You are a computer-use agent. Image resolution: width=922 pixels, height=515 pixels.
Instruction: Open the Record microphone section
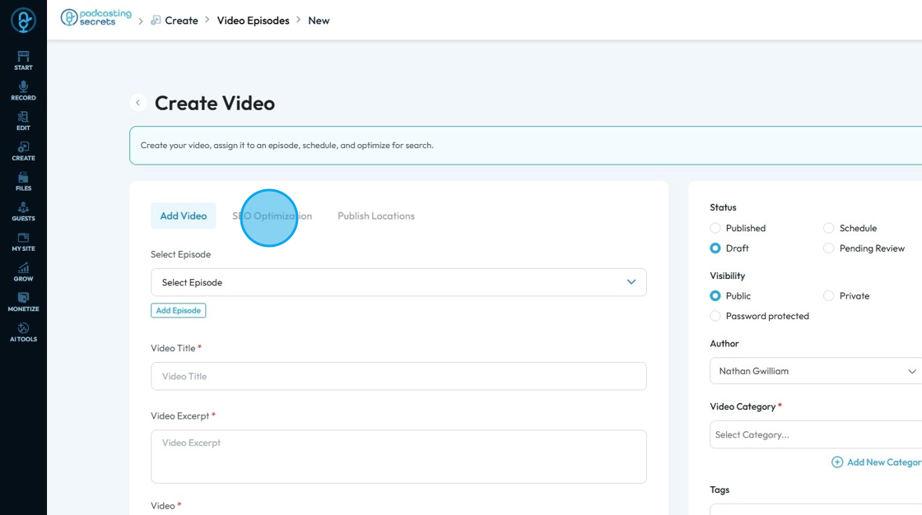24,90
